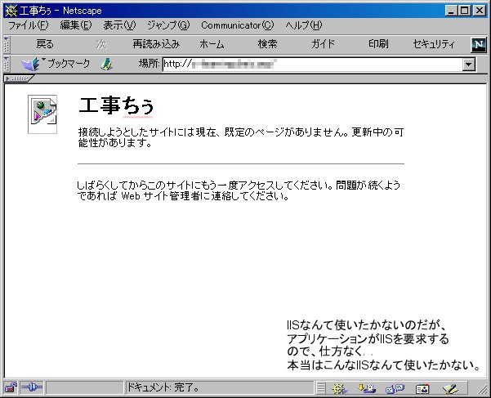
Task: Click the online/offline connection plug icon
Action: pyautogui.click(x=32, y=387)
